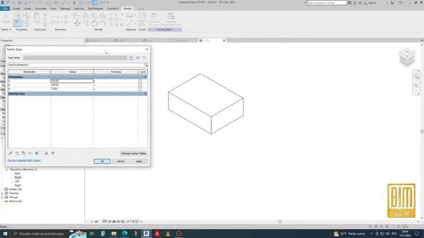424x238 pixels.
Task: Click the Save icon in the quick access toolbar
Action: click(19, 3)
